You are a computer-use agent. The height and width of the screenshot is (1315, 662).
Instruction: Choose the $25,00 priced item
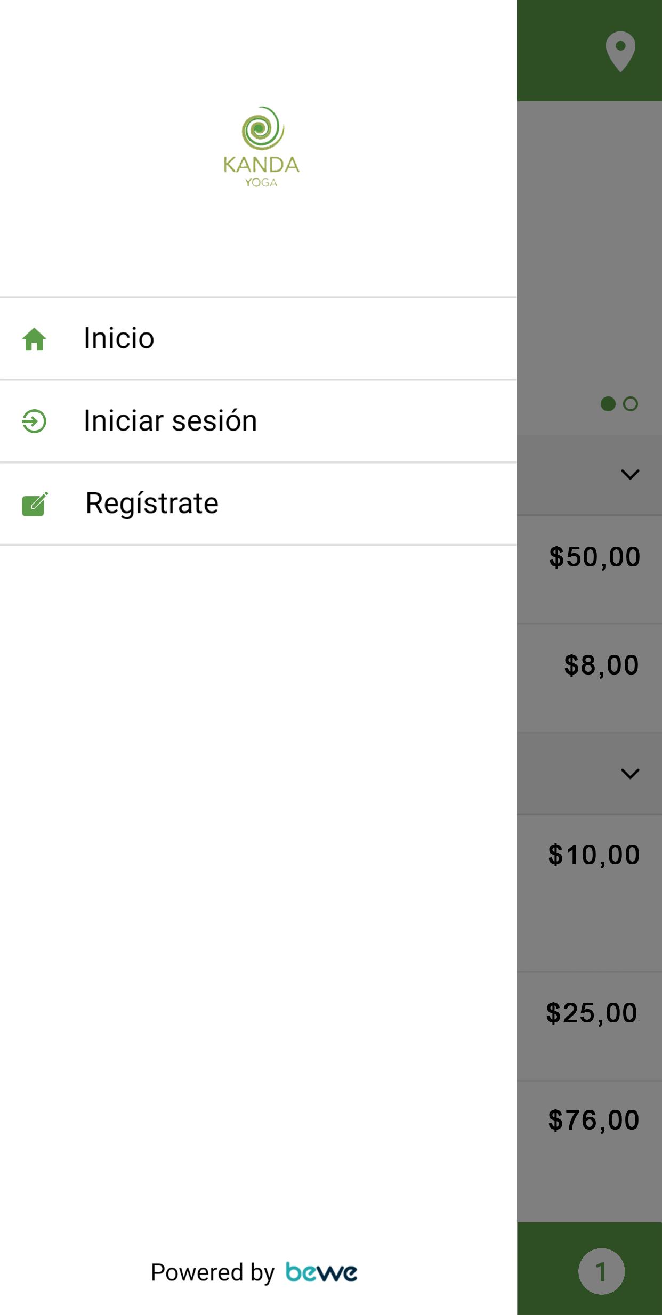click(590, 1026)
